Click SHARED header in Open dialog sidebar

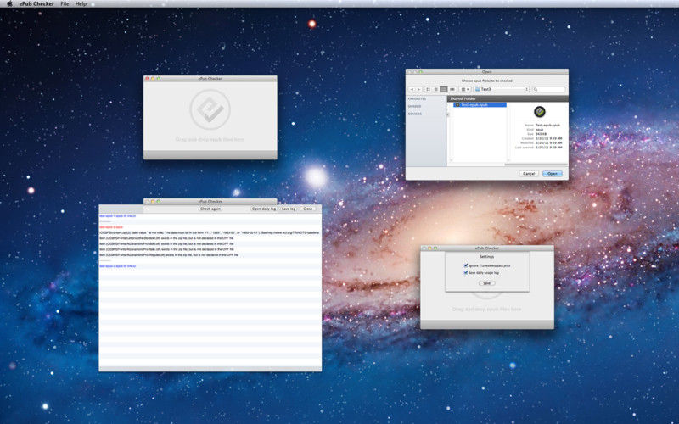(414, 107)
